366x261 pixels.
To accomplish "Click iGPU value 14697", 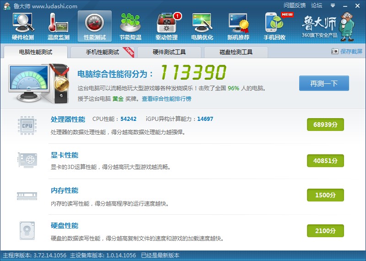I will [205, 119].
